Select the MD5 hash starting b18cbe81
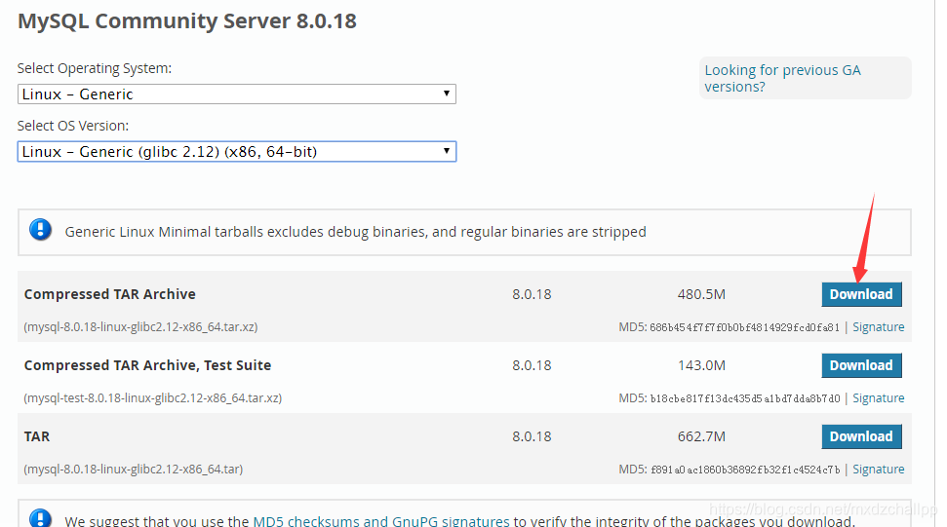 745,398
